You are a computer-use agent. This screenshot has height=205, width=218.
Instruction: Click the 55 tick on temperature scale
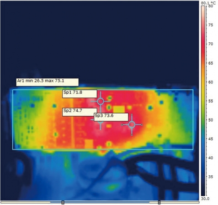pyautogui.click(x=211, y=101)
